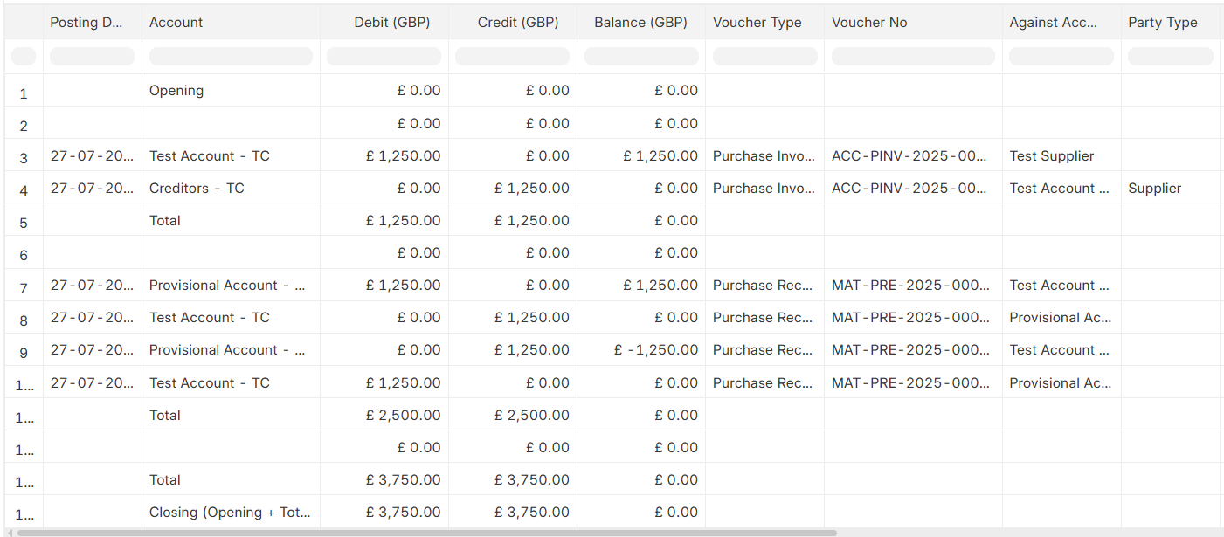Click the £ 2,500.00 debit total cell

point(403,416)
